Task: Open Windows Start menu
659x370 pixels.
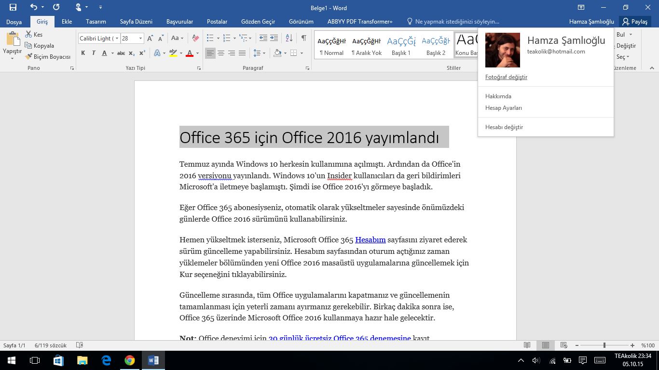Action: (x=12, y=360)
